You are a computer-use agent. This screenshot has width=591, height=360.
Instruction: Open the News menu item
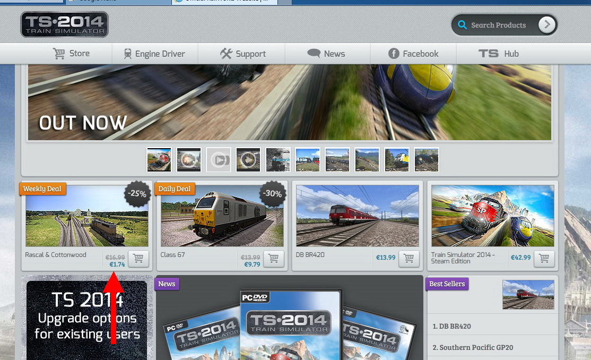tap(326, 54)
